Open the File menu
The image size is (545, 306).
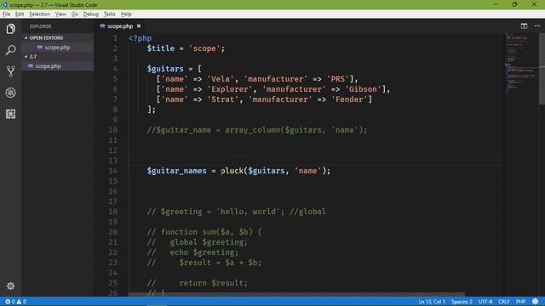tap(6, 14)
